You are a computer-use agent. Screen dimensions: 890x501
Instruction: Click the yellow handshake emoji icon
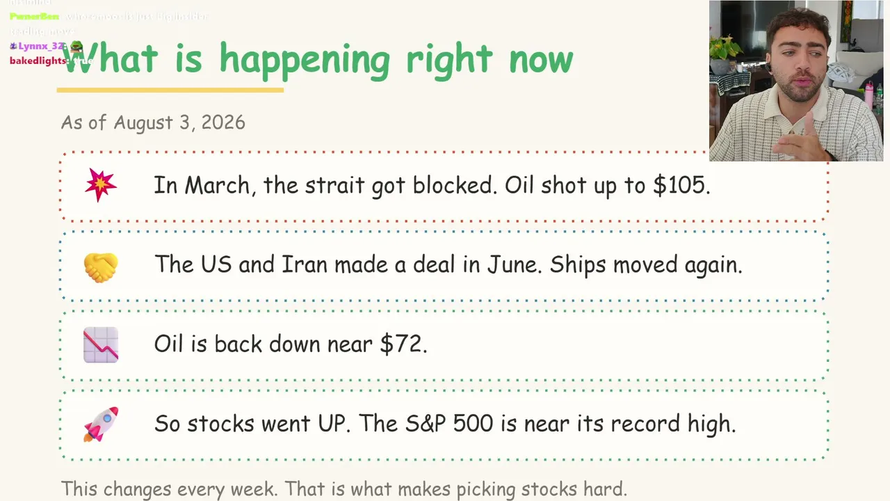(101, 267)
